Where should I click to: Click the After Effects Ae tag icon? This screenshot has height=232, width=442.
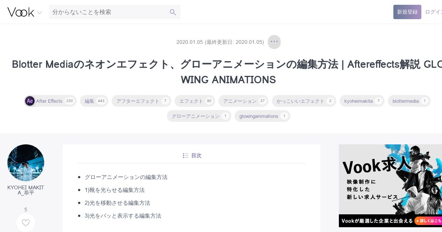tap(30, 101)
